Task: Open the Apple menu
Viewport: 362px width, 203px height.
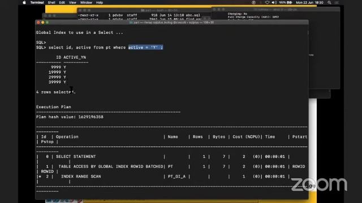Action: pyautogui.click(x=24, y=2)
